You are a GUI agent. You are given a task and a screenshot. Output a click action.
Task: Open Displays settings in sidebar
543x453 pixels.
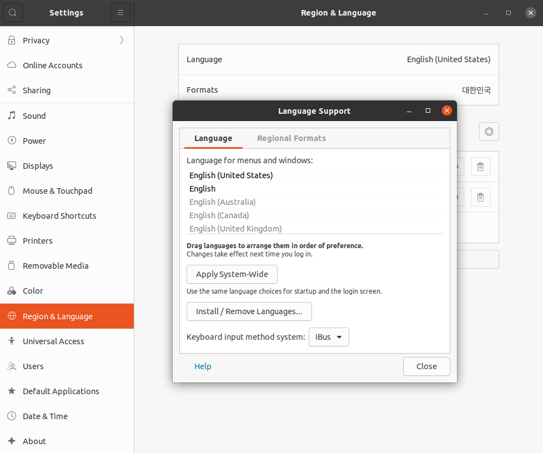pyautogui.click(x=38, y=166)
